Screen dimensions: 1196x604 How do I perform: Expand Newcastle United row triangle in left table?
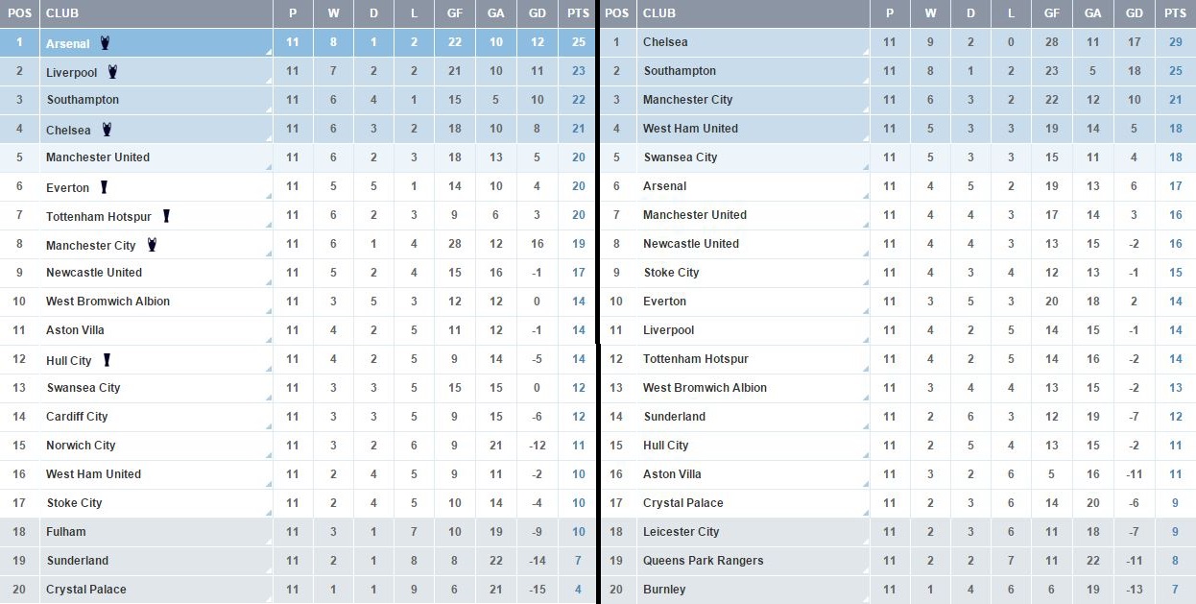(269, 282)
